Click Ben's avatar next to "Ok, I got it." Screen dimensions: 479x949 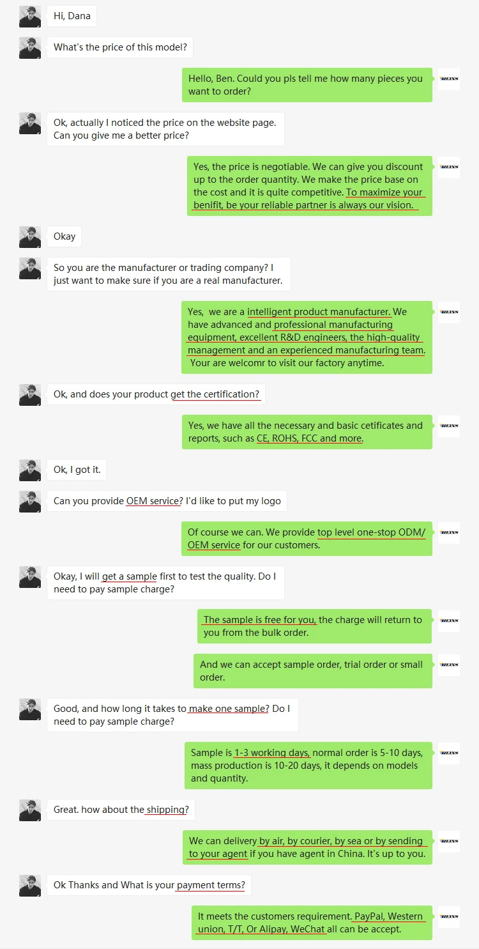tap(30, 470)
